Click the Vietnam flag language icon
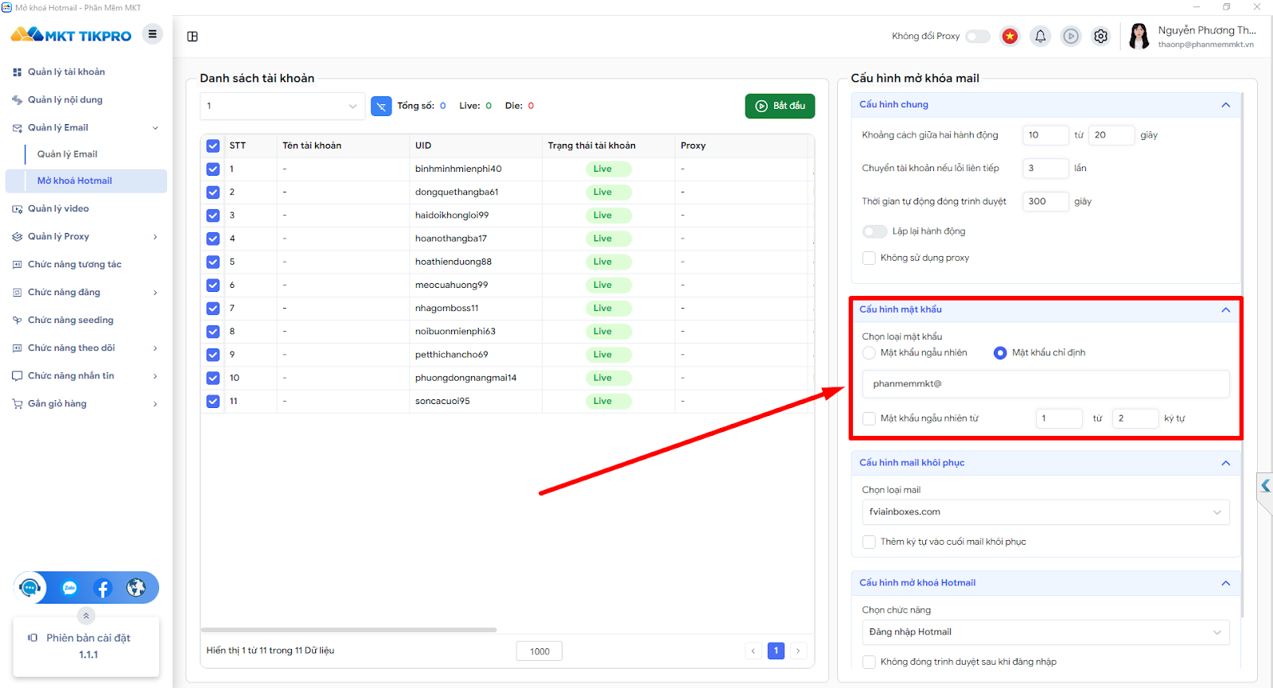 click(x=1010, y=36)
